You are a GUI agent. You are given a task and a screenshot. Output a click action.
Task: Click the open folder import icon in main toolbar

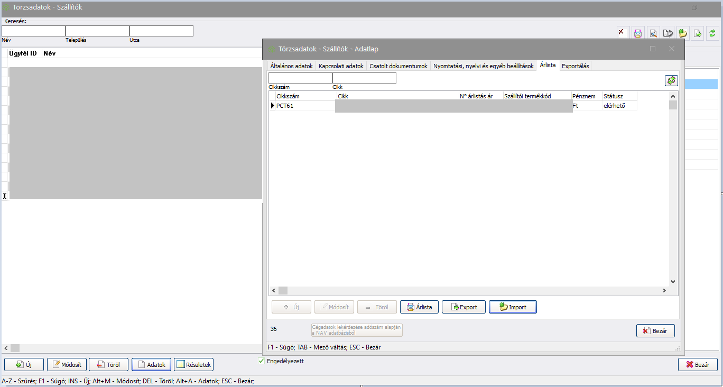pos(683,33)
